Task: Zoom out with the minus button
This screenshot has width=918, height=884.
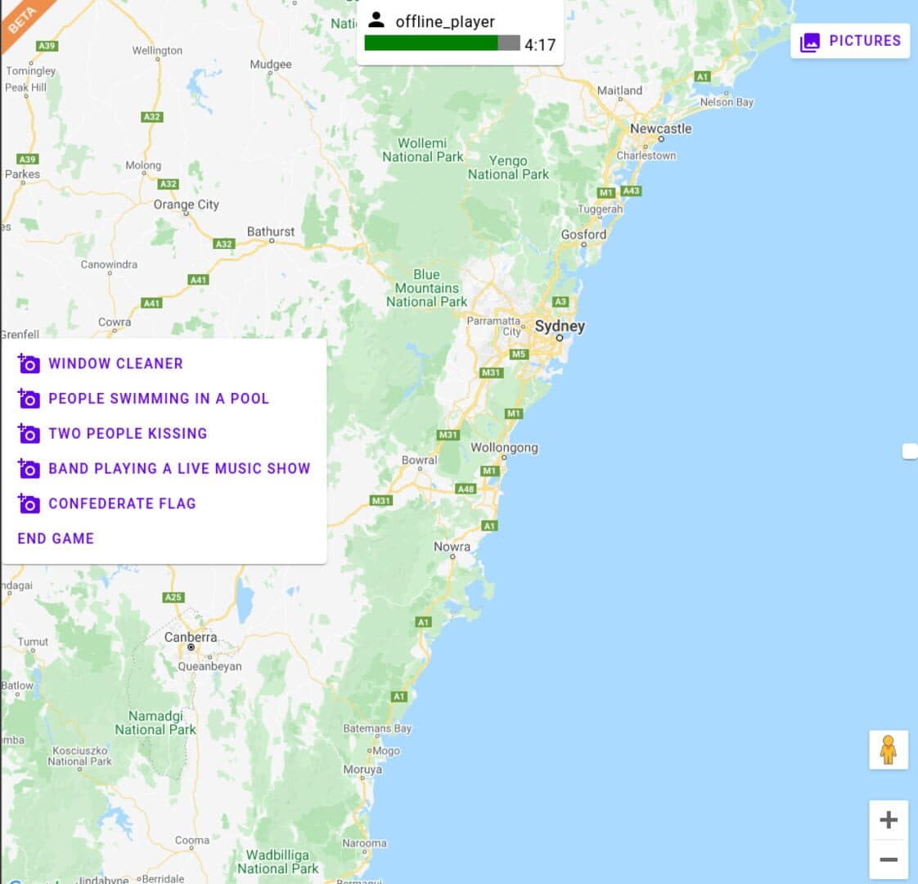Action: [889, 859]
